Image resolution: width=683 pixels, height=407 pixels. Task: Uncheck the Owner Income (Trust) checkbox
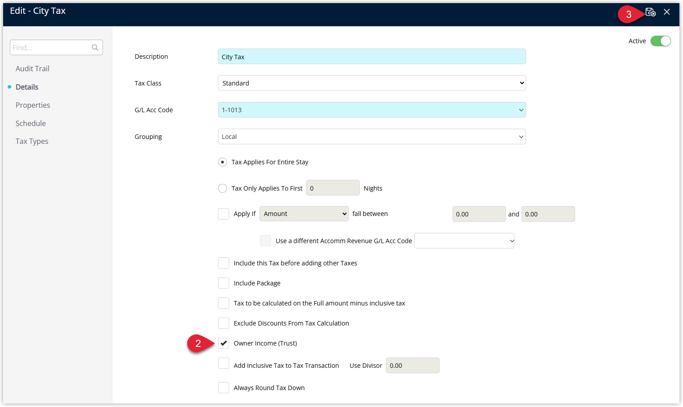223,343
